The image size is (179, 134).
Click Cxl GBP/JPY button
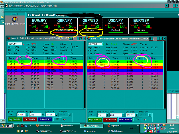coord(30,119)
